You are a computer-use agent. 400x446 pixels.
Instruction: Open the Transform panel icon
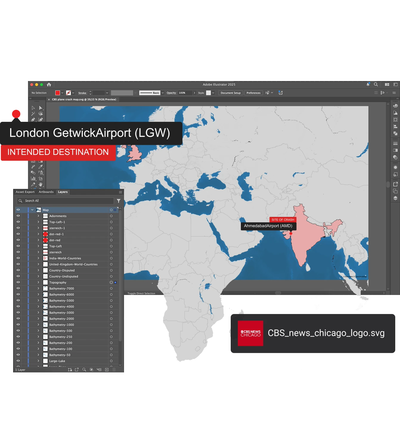pos(396,120)
